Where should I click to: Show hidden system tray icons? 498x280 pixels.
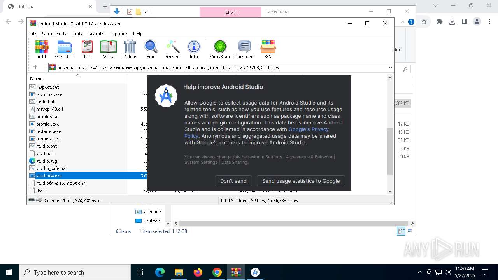419,272
